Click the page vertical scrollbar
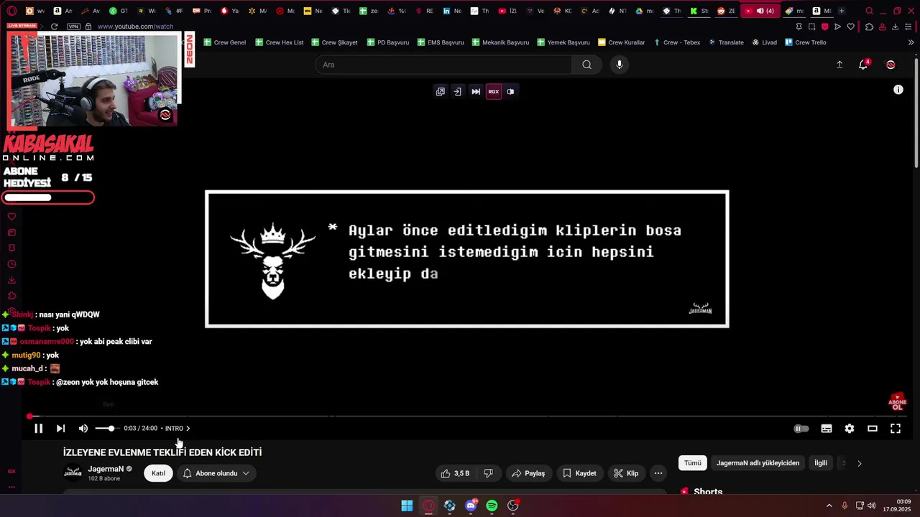The height and width of the screenshot is (517, 920). (x=916, y=115)
